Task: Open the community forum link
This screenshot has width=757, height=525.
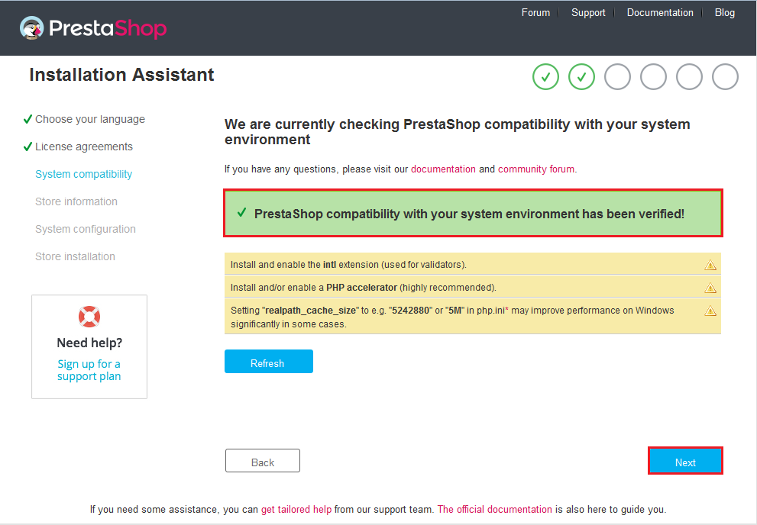Action: (x=536, y=169)
